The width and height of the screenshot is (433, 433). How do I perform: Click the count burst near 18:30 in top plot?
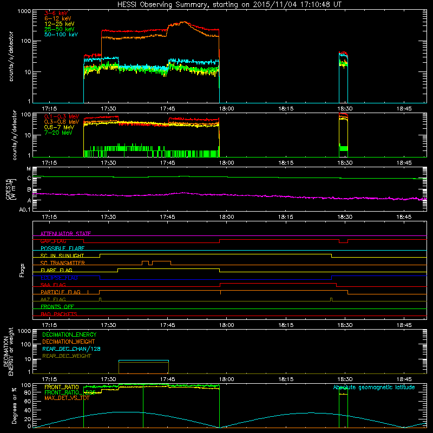(343, 77)
